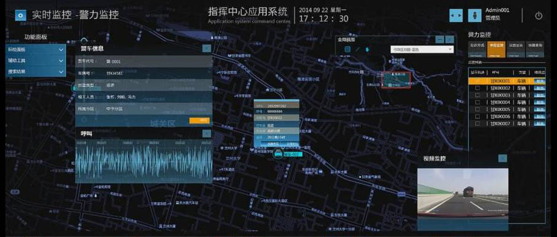Viewport: 557px width, 237px height.
Task: Check the box for vehicle 甘K00002
Action: [x=477, y=88]
